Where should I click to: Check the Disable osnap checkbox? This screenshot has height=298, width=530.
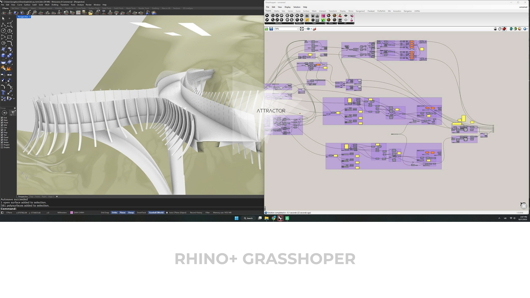(2, 147)
